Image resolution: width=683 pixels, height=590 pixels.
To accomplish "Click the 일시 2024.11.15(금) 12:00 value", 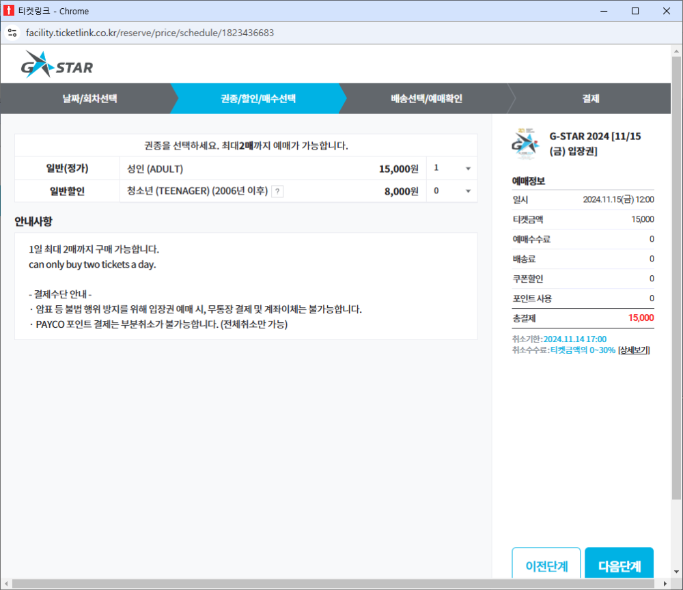I will tap(619, 199).
